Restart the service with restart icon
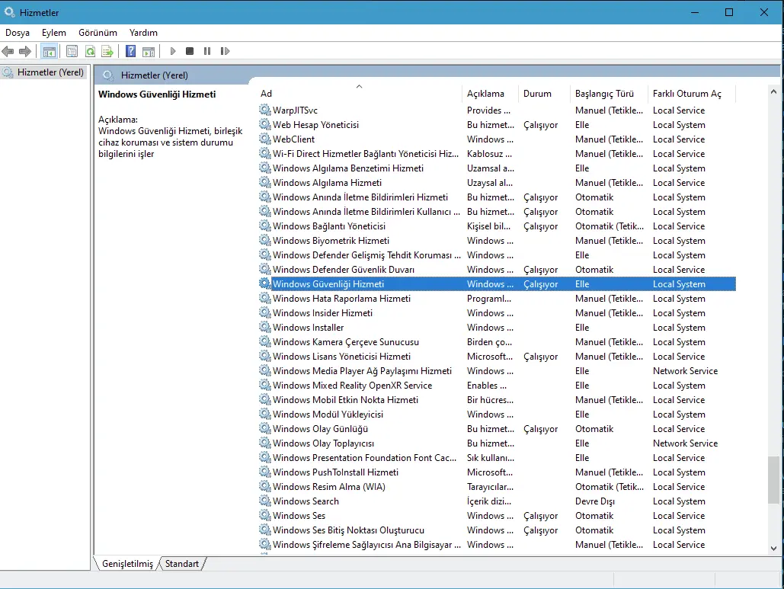This screenshot has width=784, height=589. [x=225, y=51]
